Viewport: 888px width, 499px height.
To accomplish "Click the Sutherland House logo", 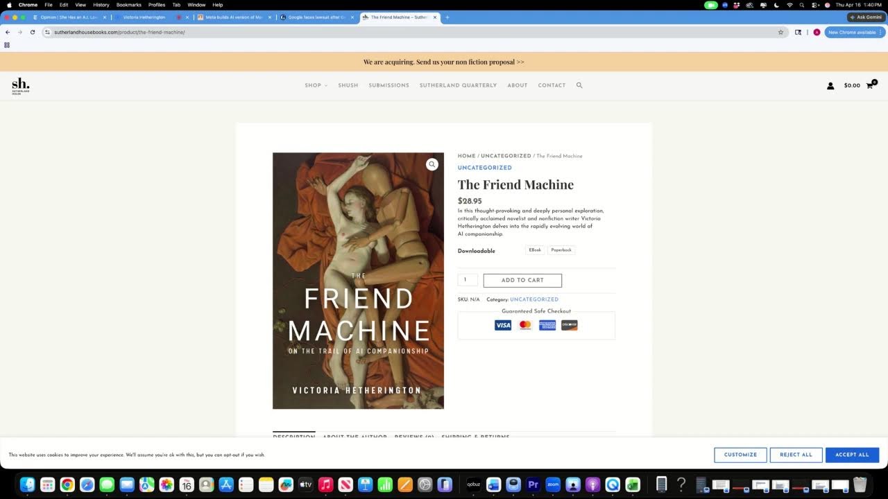I will click(21, 86).
